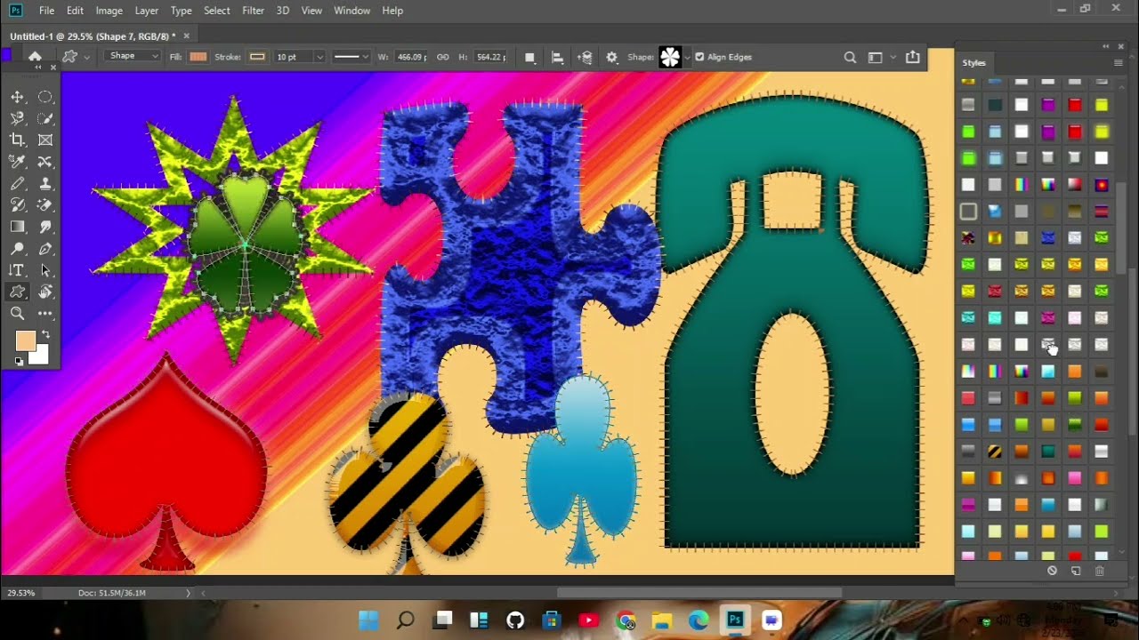Click the shape width input field

pyautogui.click(x=411, y=57)
